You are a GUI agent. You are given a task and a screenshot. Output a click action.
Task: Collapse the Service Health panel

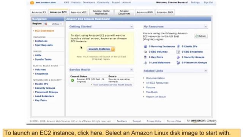coord(131,69)
